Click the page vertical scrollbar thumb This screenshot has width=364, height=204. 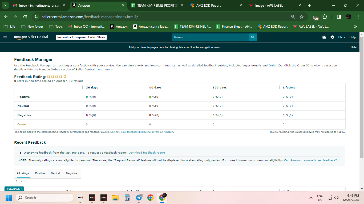362,97
